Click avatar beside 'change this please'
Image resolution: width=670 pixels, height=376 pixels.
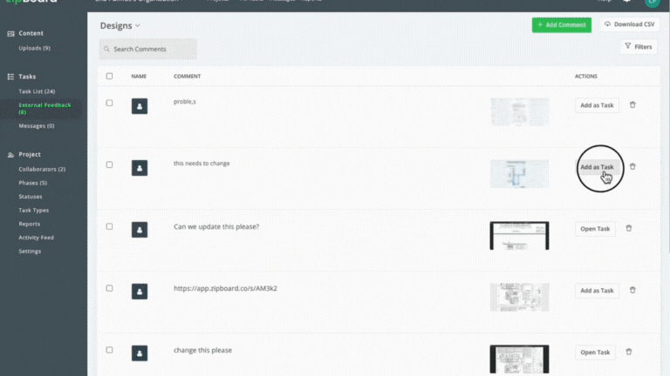coord(140,353)
